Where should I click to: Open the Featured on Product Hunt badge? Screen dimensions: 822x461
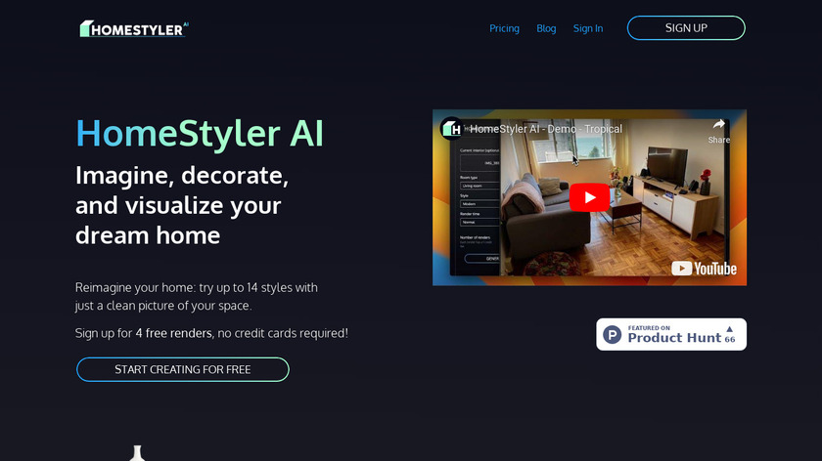[x=671, y=334]
